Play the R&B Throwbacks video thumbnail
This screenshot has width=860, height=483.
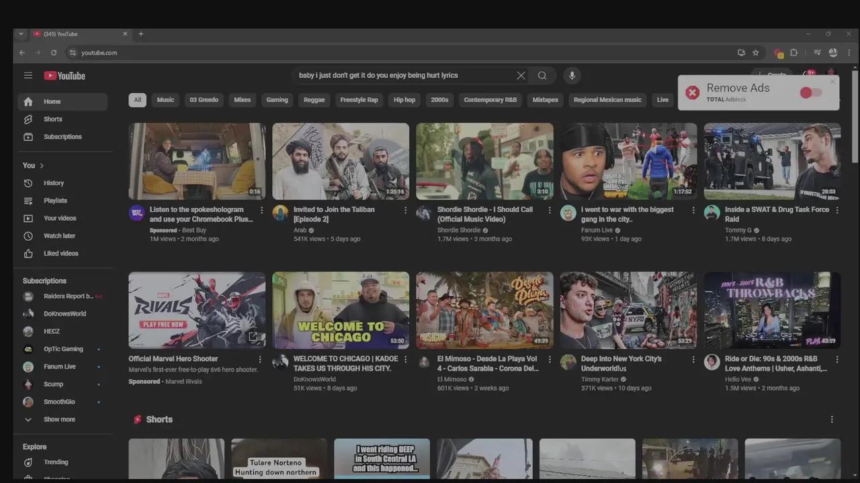772,310
